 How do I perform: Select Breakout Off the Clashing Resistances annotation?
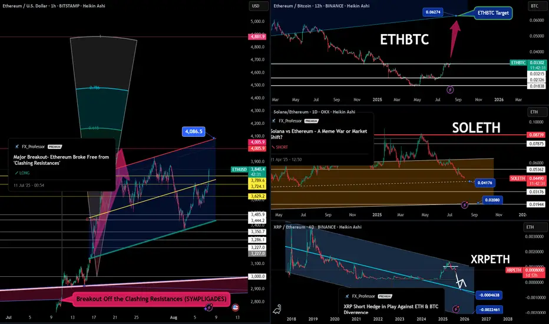[151, 299]
